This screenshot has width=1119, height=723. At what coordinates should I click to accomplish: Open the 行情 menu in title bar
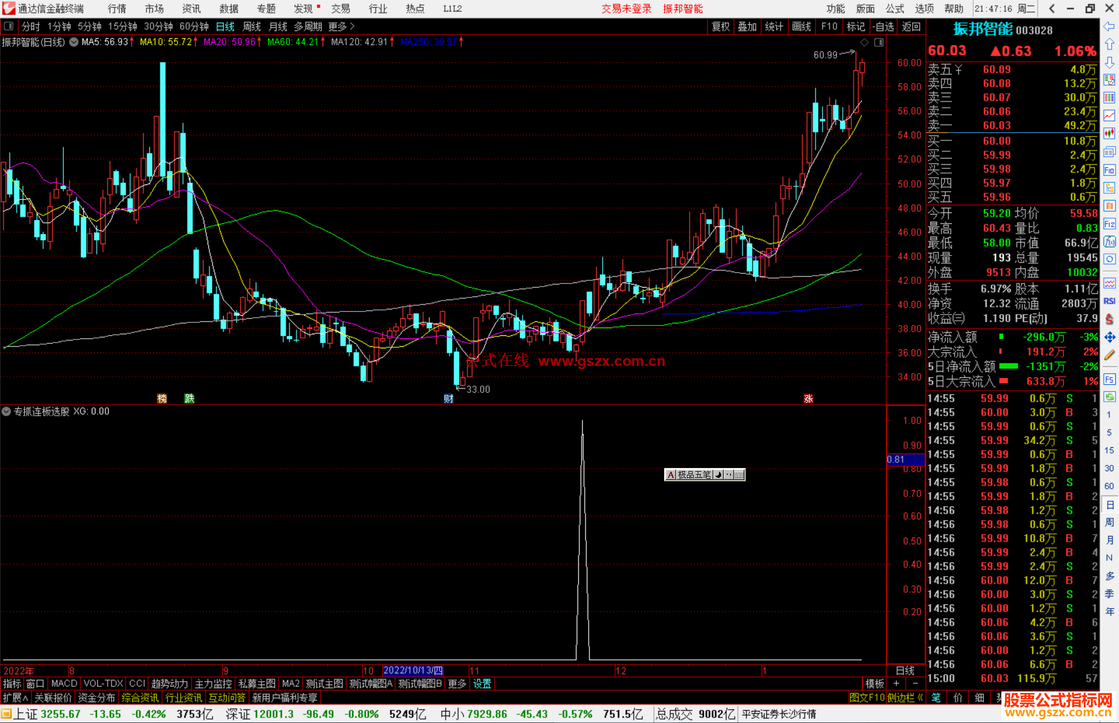tap(117, 8)
